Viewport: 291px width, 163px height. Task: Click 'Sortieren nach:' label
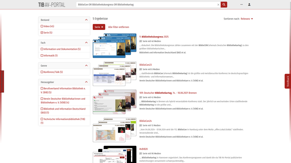tap(231, 19)
